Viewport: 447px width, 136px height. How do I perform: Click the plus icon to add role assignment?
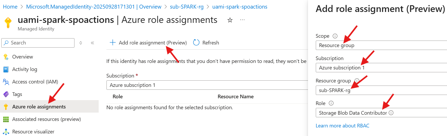coord(112,42)
